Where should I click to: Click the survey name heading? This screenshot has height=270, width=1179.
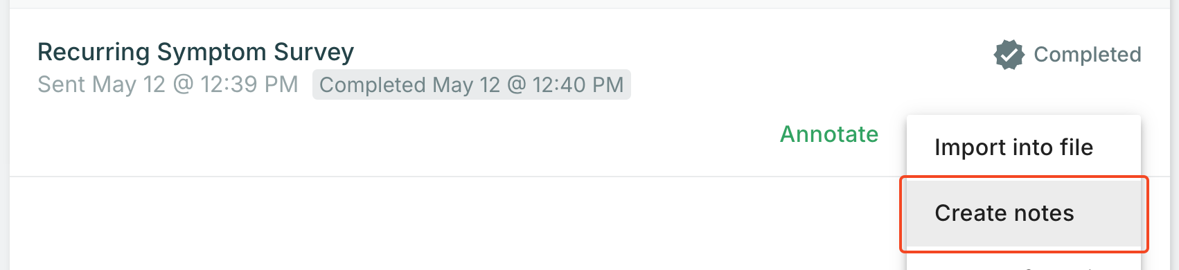195,52
